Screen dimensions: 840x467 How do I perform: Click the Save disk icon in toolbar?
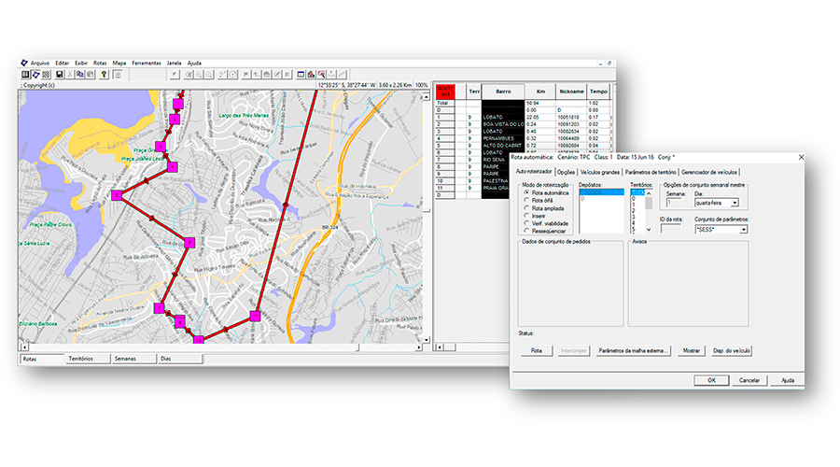click(60, 73)
